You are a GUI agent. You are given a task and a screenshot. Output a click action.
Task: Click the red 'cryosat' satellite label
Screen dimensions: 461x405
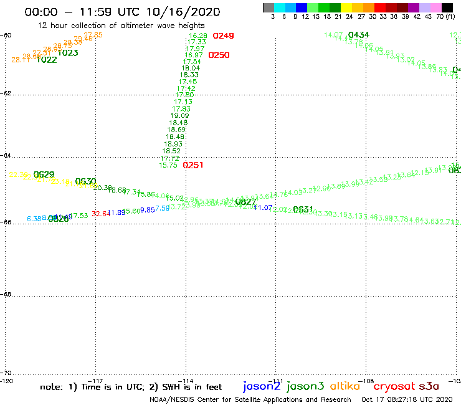(x=394, y=386)
